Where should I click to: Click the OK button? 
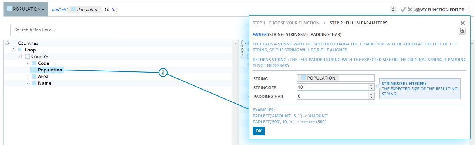tap(259, 131)
